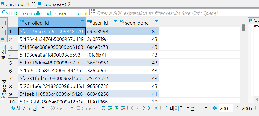This screenshot has width=259, height=116.
Task: Click the vertical scrollbar thumb of results grid
Action: tap(243, 28)
